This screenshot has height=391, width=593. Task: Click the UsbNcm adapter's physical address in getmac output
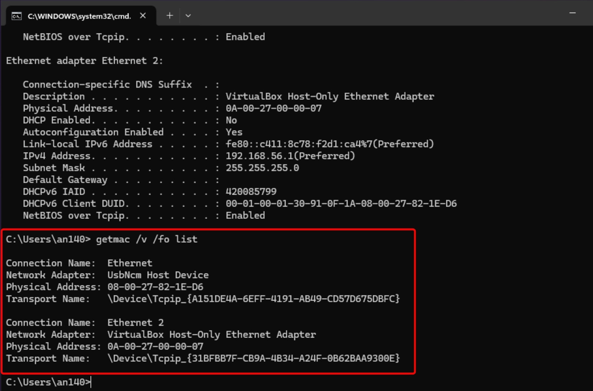(x=155, y=287)
